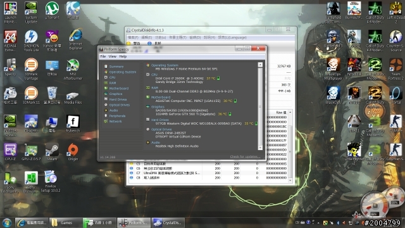Launch Portal from the desktop

tap(396, 96)
